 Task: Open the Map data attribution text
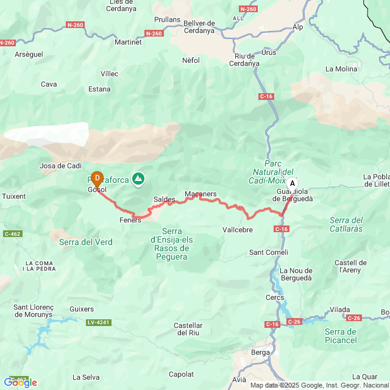320,385
